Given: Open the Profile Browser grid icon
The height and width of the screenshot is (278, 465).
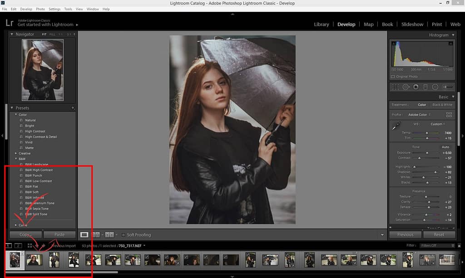Looking at the screenshot, I should pyautogui.click(x=449, y=115).
